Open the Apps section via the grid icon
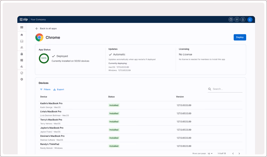This screenshot has width=267, height=157. [x=22, y=60]
